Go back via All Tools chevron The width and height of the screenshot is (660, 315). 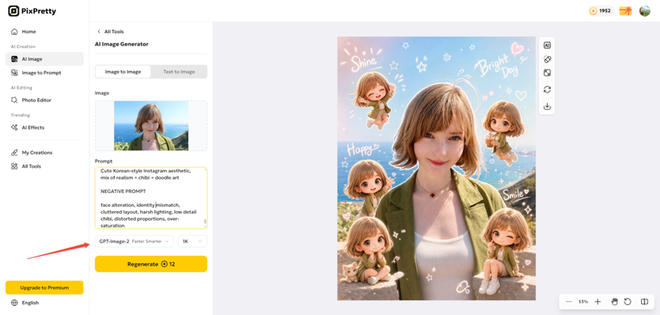coord(99,31)
